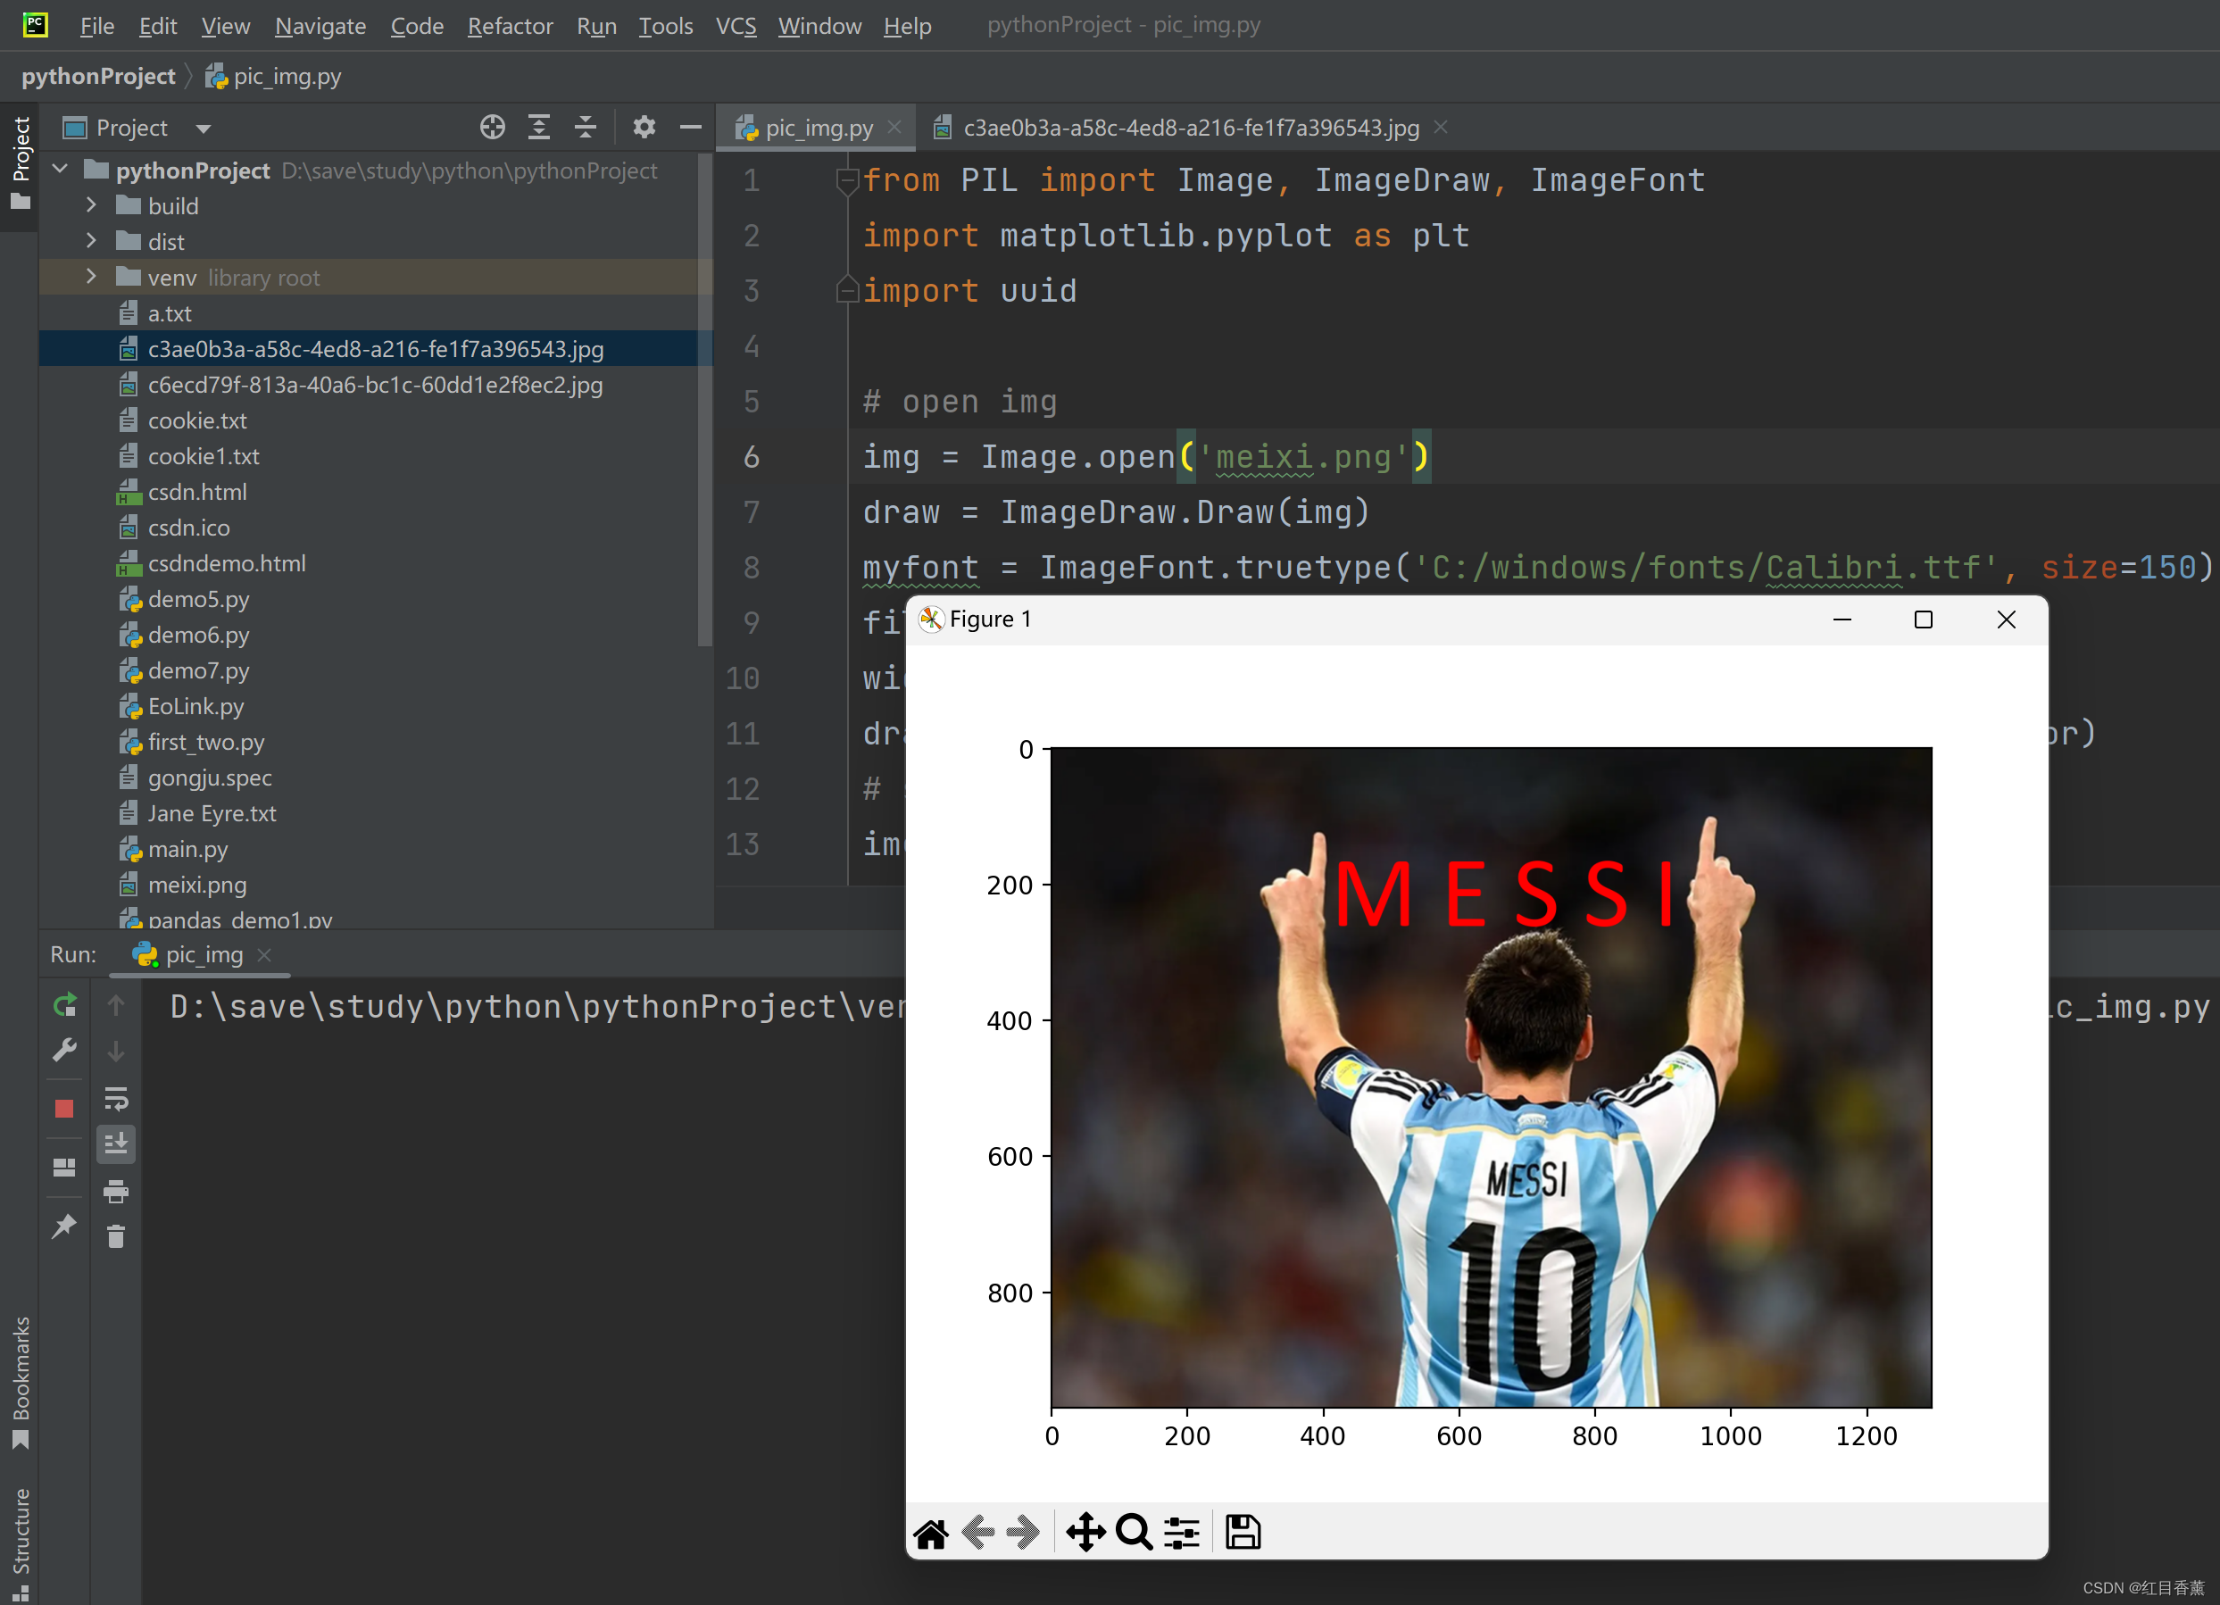Click the matplotlib Home reset view icon
Image resolution: width=2220 pixels, height=1605 pixels.
[930, 1533]
